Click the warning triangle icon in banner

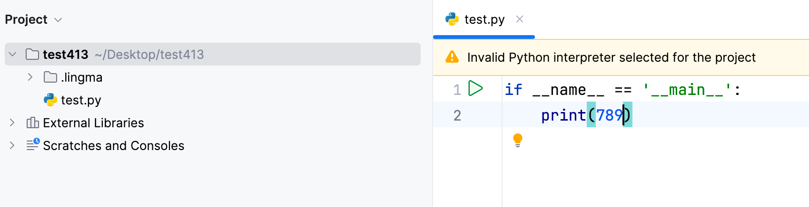(452, 57)
